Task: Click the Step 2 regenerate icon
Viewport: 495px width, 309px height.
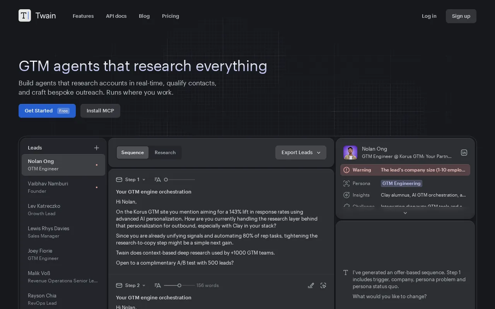Action: pyautogui.click(x=323, y=285)
